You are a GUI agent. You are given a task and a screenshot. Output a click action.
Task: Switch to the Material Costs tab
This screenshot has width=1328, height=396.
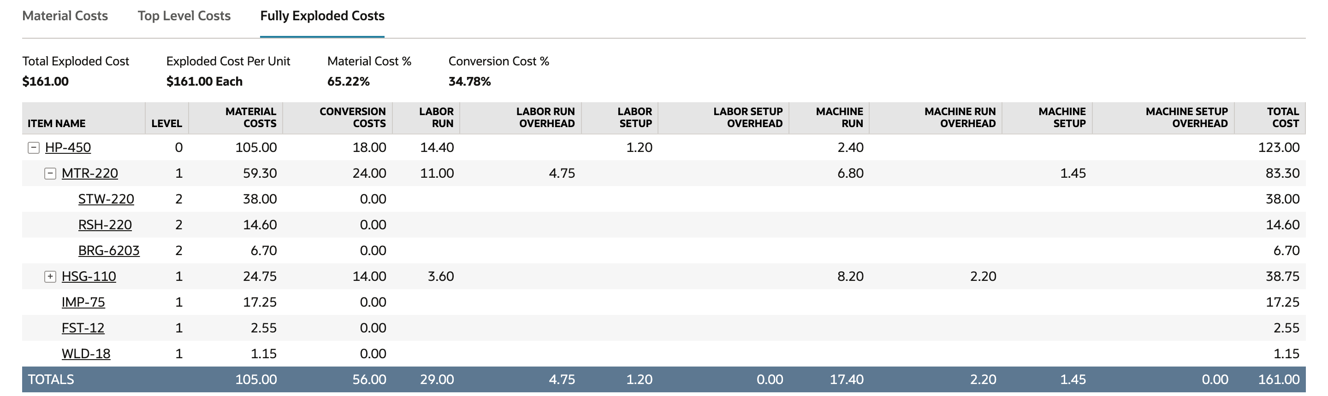[65, 16]
